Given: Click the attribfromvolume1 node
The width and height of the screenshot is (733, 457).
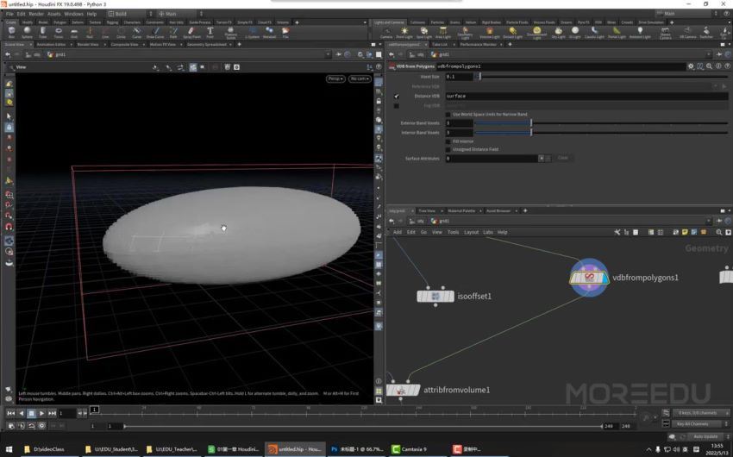Looking at the screenshot, I should pyautogui.click(x=403, y=390).
